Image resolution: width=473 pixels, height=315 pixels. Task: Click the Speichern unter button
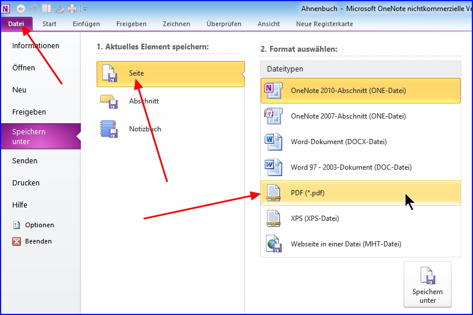pyautogui.click(x=428, y=284)
